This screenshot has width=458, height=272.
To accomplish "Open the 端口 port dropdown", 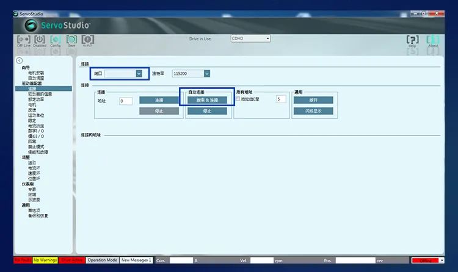I will pyautogui.click(x=139, y=73).
